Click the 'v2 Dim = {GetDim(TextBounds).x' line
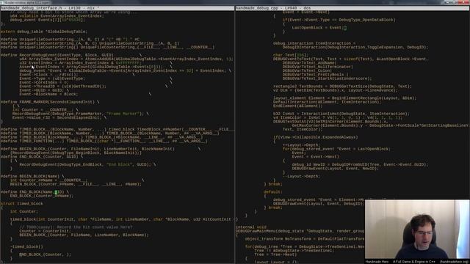Image resolution: width=470 pixels, height=264 pixels. click(x=335, y=90)
